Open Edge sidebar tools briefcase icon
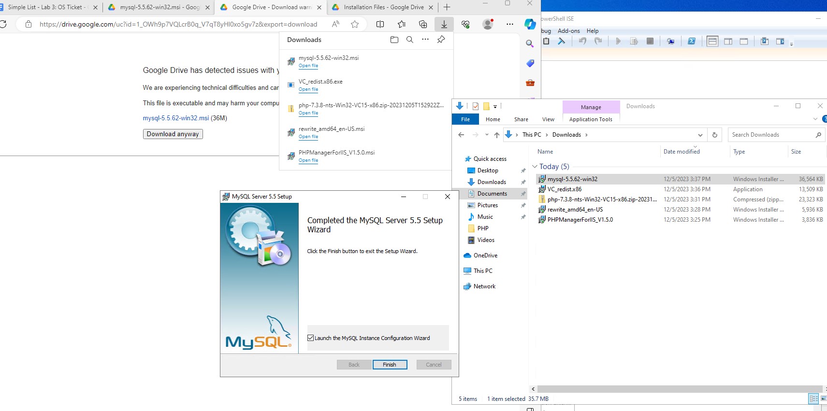This screenshot has height=411, width=827. tap(530, 83)
